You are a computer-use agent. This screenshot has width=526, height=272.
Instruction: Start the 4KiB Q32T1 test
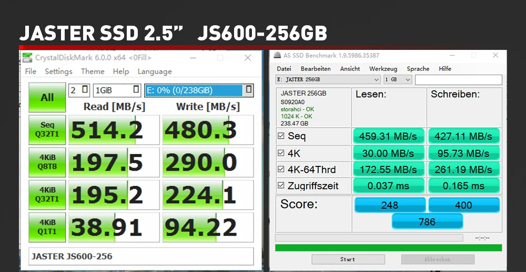47,195
